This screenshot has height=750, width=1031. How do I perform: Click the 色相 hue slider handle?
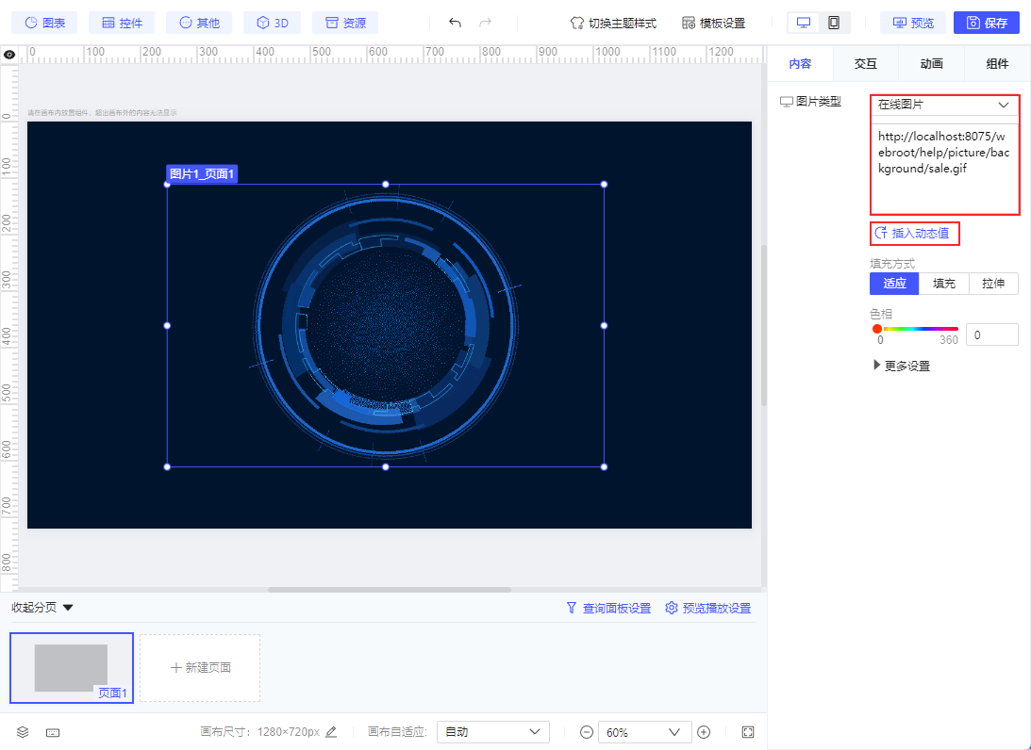[x=877, y=329]
